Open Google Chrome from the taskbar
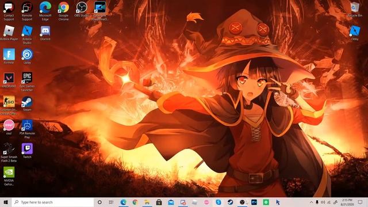368x207 pixels. tap(135, 202)
